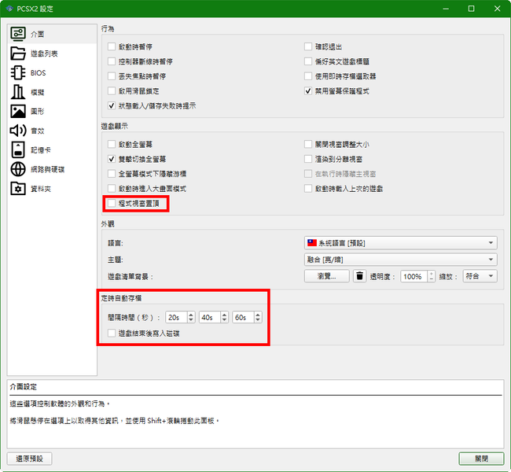Open the 遊戲列表 game list settings
Image resolution: width=511 pixels, height=472 pixels.
coord(52,53)
